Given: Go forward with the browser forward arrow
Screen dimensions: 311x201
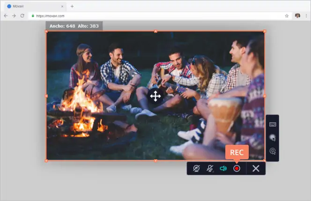Looking at the screenshot, I should [14, 15].
